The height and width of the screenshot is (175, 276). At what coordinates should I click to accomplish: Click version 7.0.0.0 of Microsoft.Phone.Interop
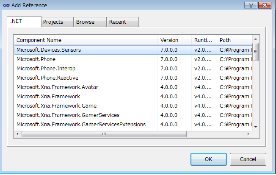pyautogui.click(x=169, y=69)
